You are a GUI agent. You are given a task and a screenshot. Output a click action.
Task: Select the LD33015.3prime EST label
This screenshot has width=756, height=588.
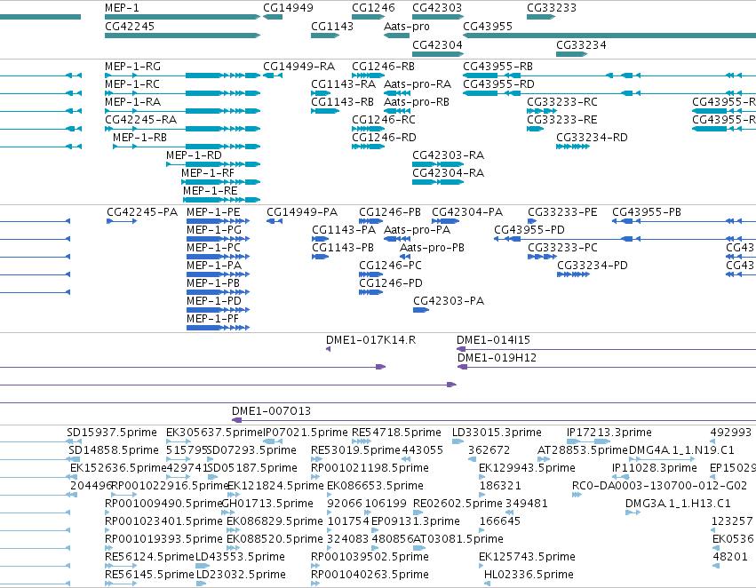click(x=497, y=433)
